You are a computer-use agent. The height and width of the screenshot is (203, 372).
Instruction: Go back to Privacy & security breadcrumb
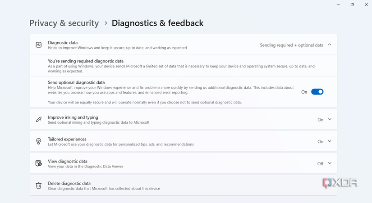pos(64,23)
